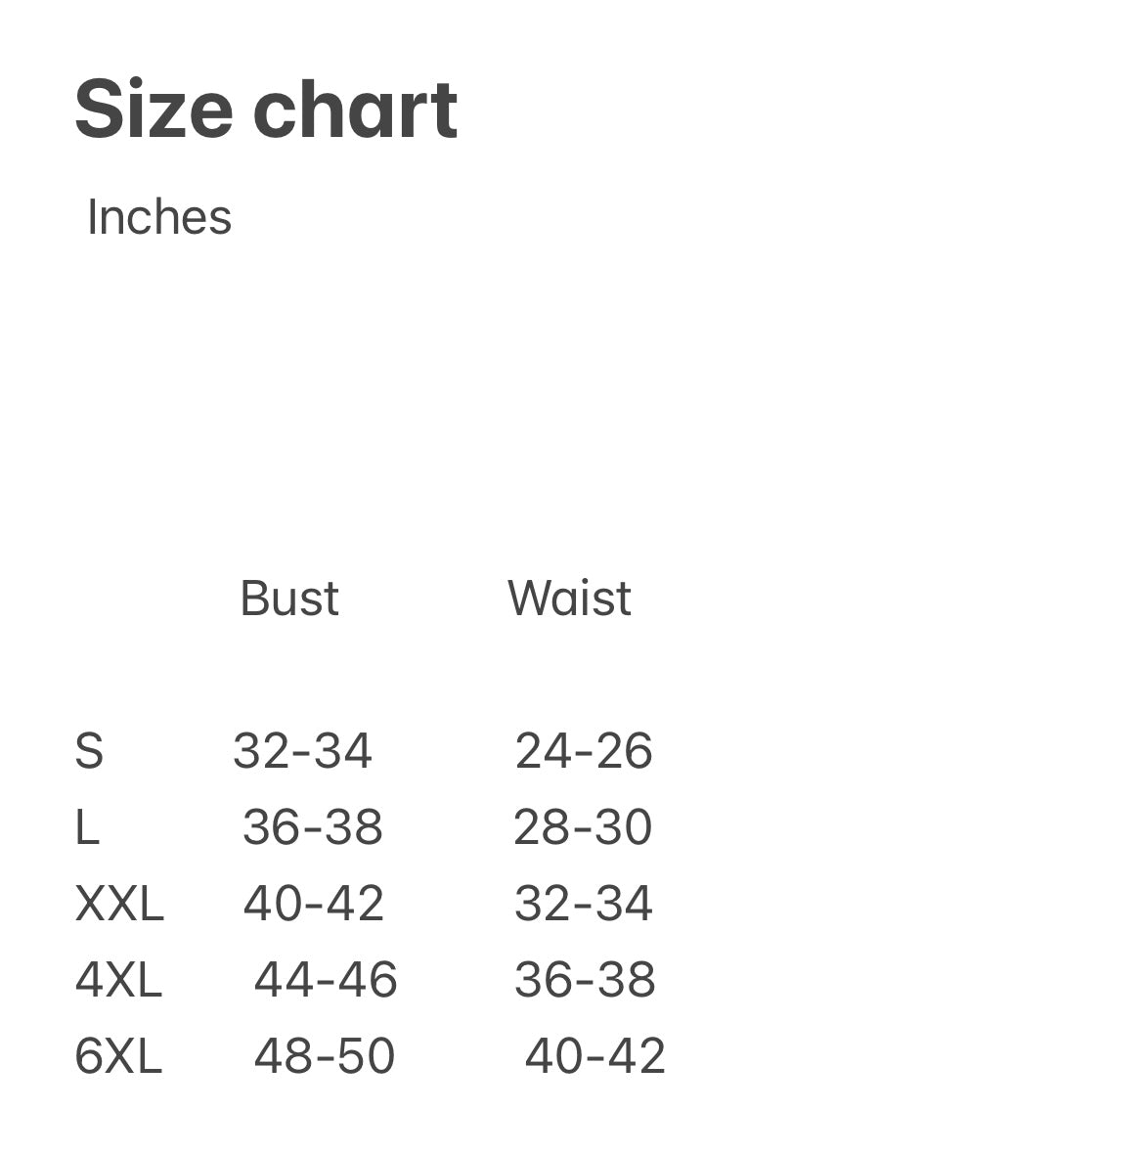Select the 6XL size row label
Screen dimensions: 1144x1154
point(118,1056)
